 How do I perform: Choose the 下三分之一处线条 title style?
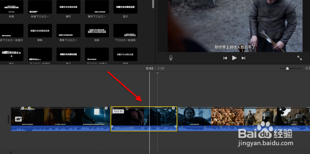click(125, 31)
